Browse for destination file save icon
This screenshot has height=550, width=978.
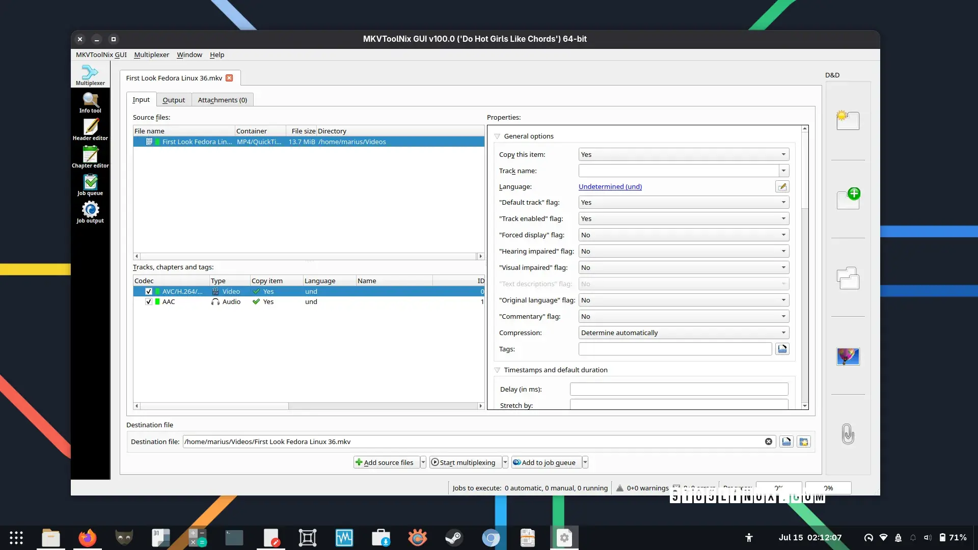pos(786,442)
